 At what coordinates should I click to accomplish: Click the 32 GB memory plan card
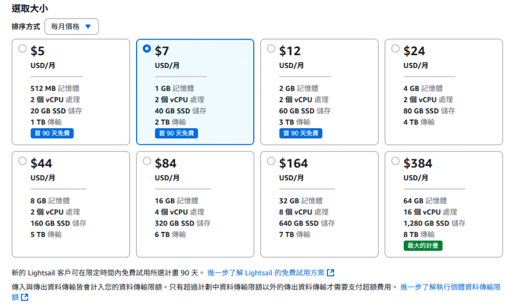click(x=319, y=216)
